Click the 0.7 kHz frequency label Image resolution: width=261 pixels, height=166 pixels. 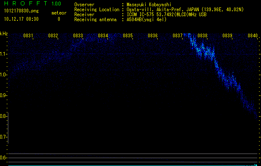click(3, 137)
